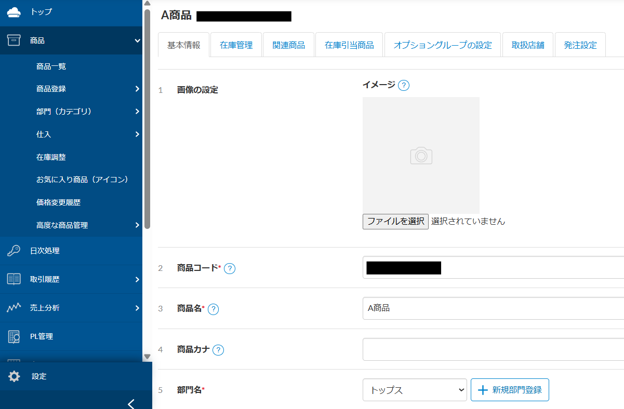Viewport: 624px width, 409px height.
Task: Click help icon next to 商品コード
Action: coord(230,268)
